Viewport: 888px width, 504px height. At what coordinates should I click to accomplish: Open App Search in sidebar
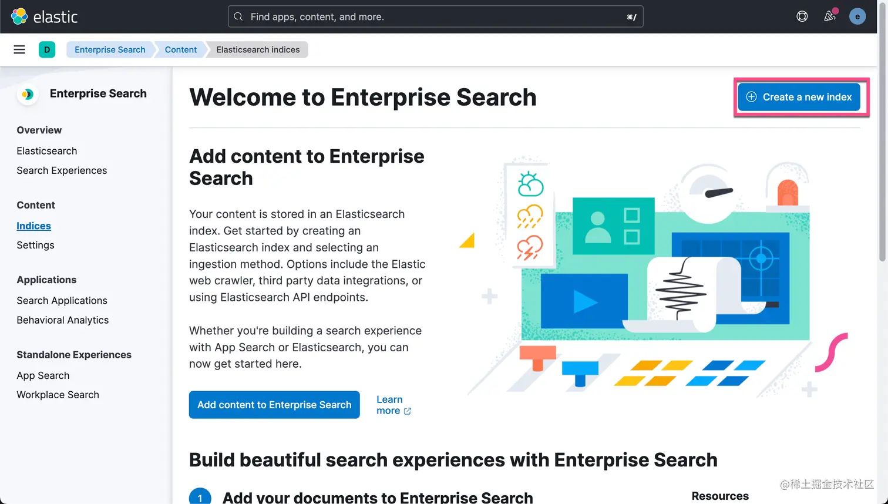coord(43,375)
